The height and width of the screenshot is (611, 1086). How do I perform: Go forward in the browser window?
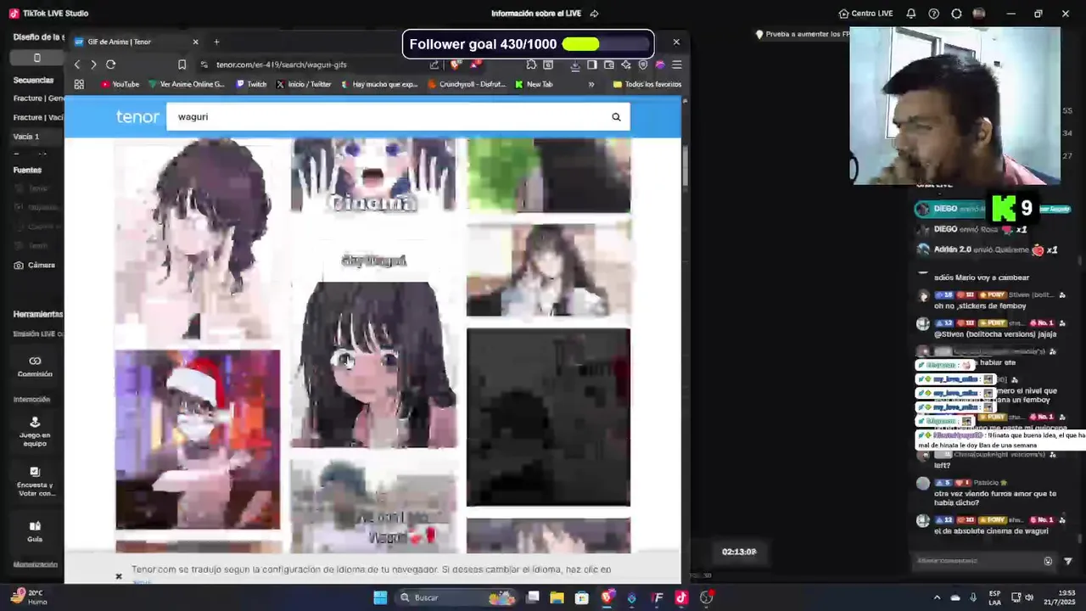tap(93, 64)
